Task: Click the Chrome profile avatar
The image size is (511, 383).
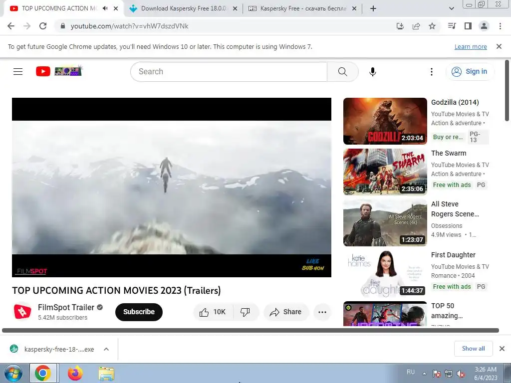Action: pos(484,26)
